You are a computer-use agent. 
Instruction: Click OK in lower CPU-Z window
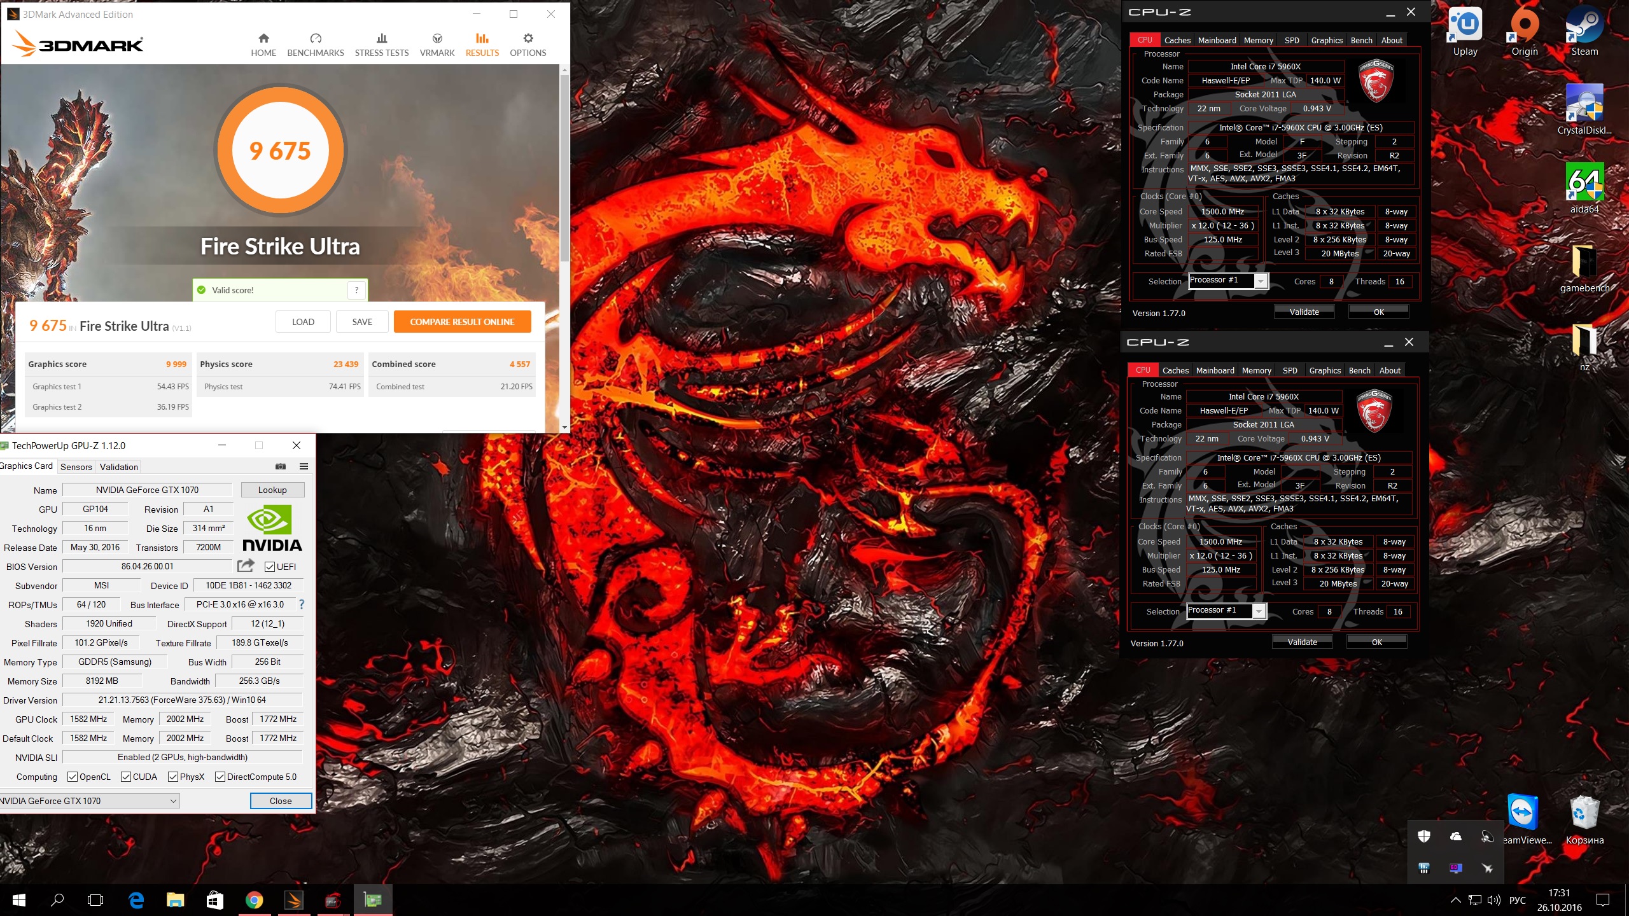1376,642
